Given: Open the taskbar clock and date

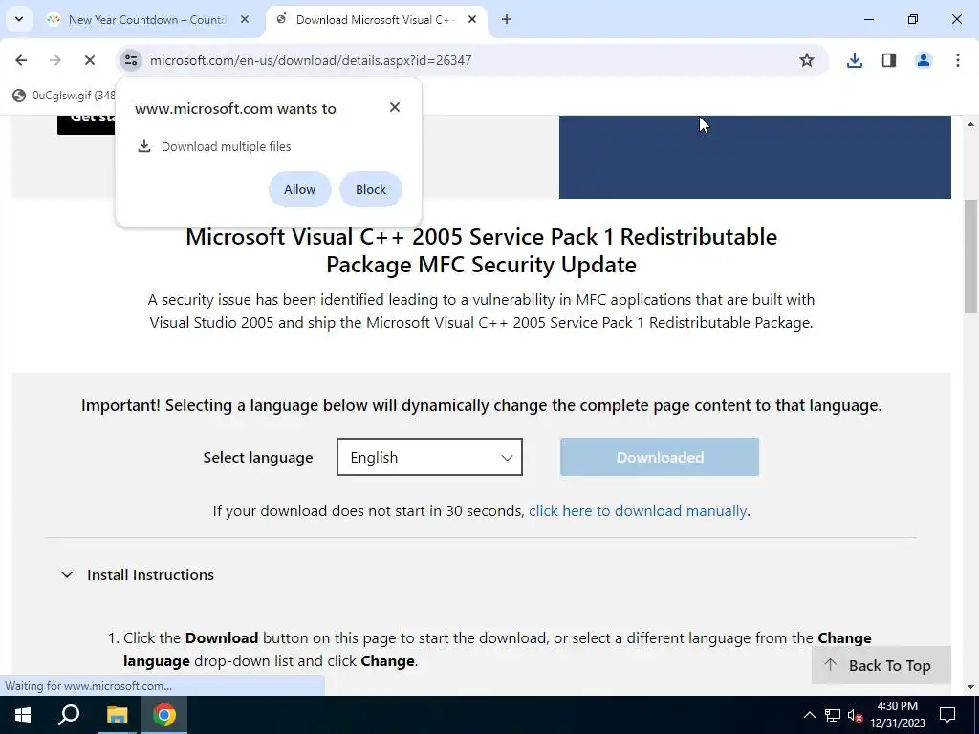Looking at the screenshot, I should tap(898, 715).
